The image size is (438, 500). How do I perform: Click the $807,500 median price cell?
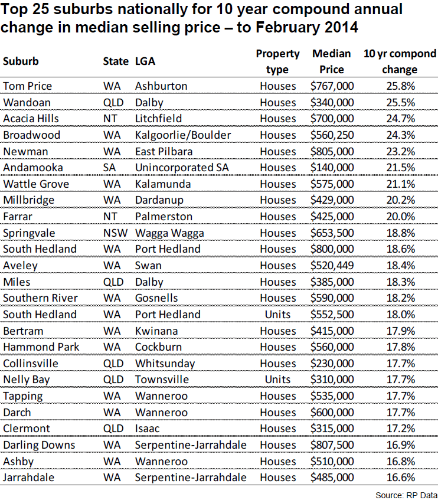332,445
